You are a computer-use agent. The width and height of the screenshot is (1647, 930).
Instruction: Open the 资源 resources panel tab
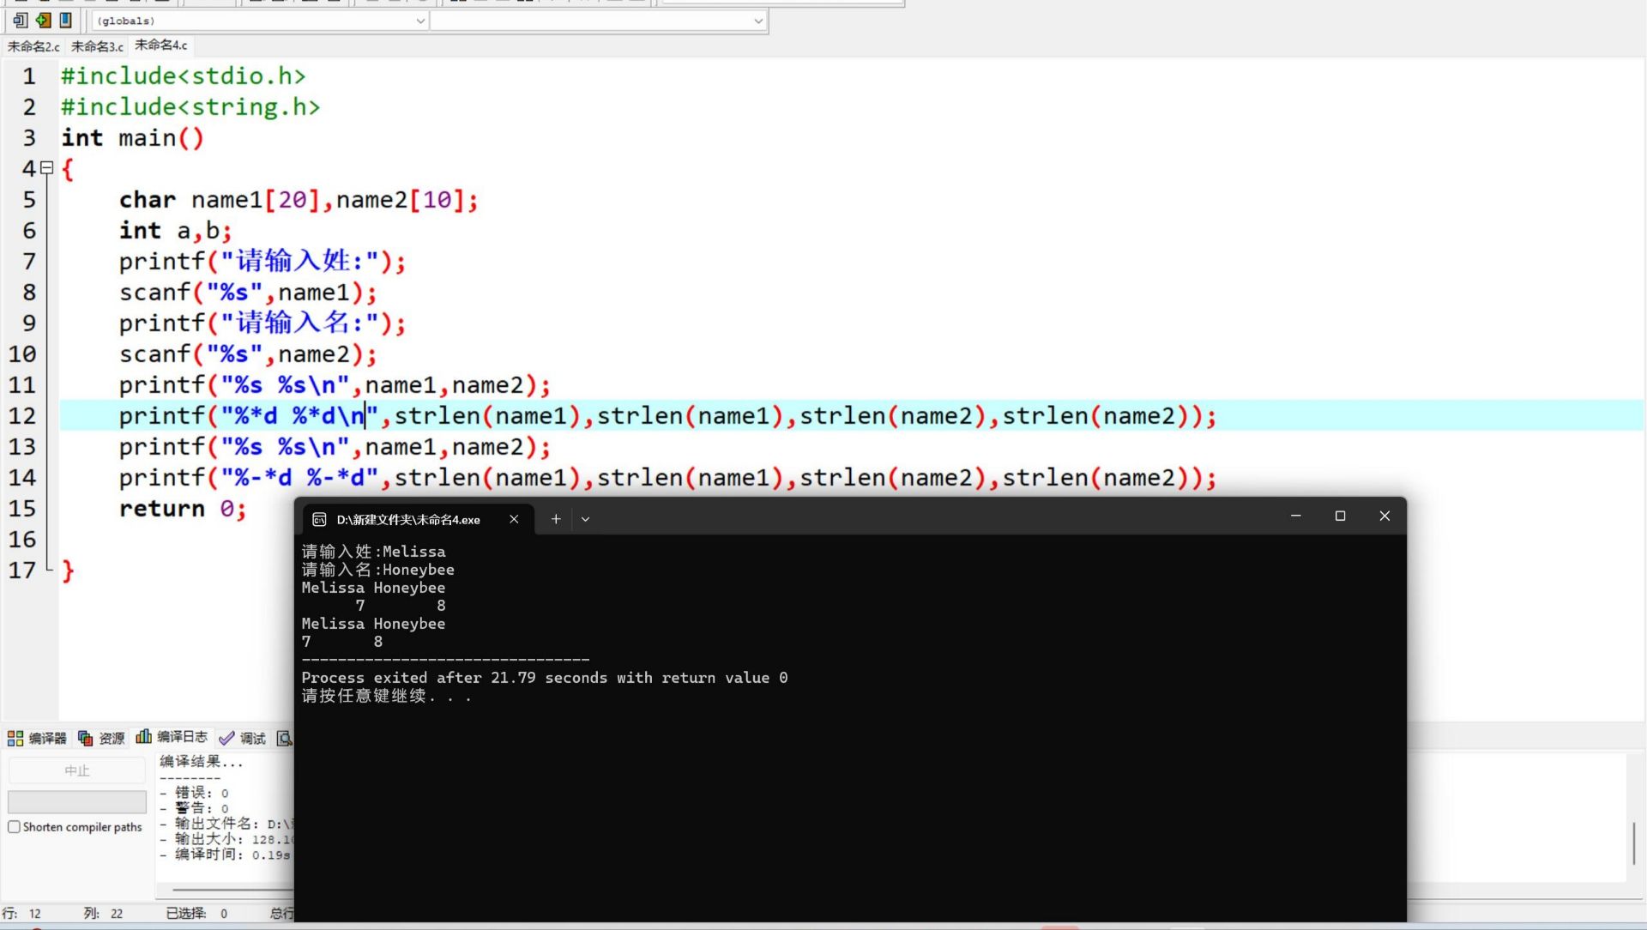click(x=102, y=738)
